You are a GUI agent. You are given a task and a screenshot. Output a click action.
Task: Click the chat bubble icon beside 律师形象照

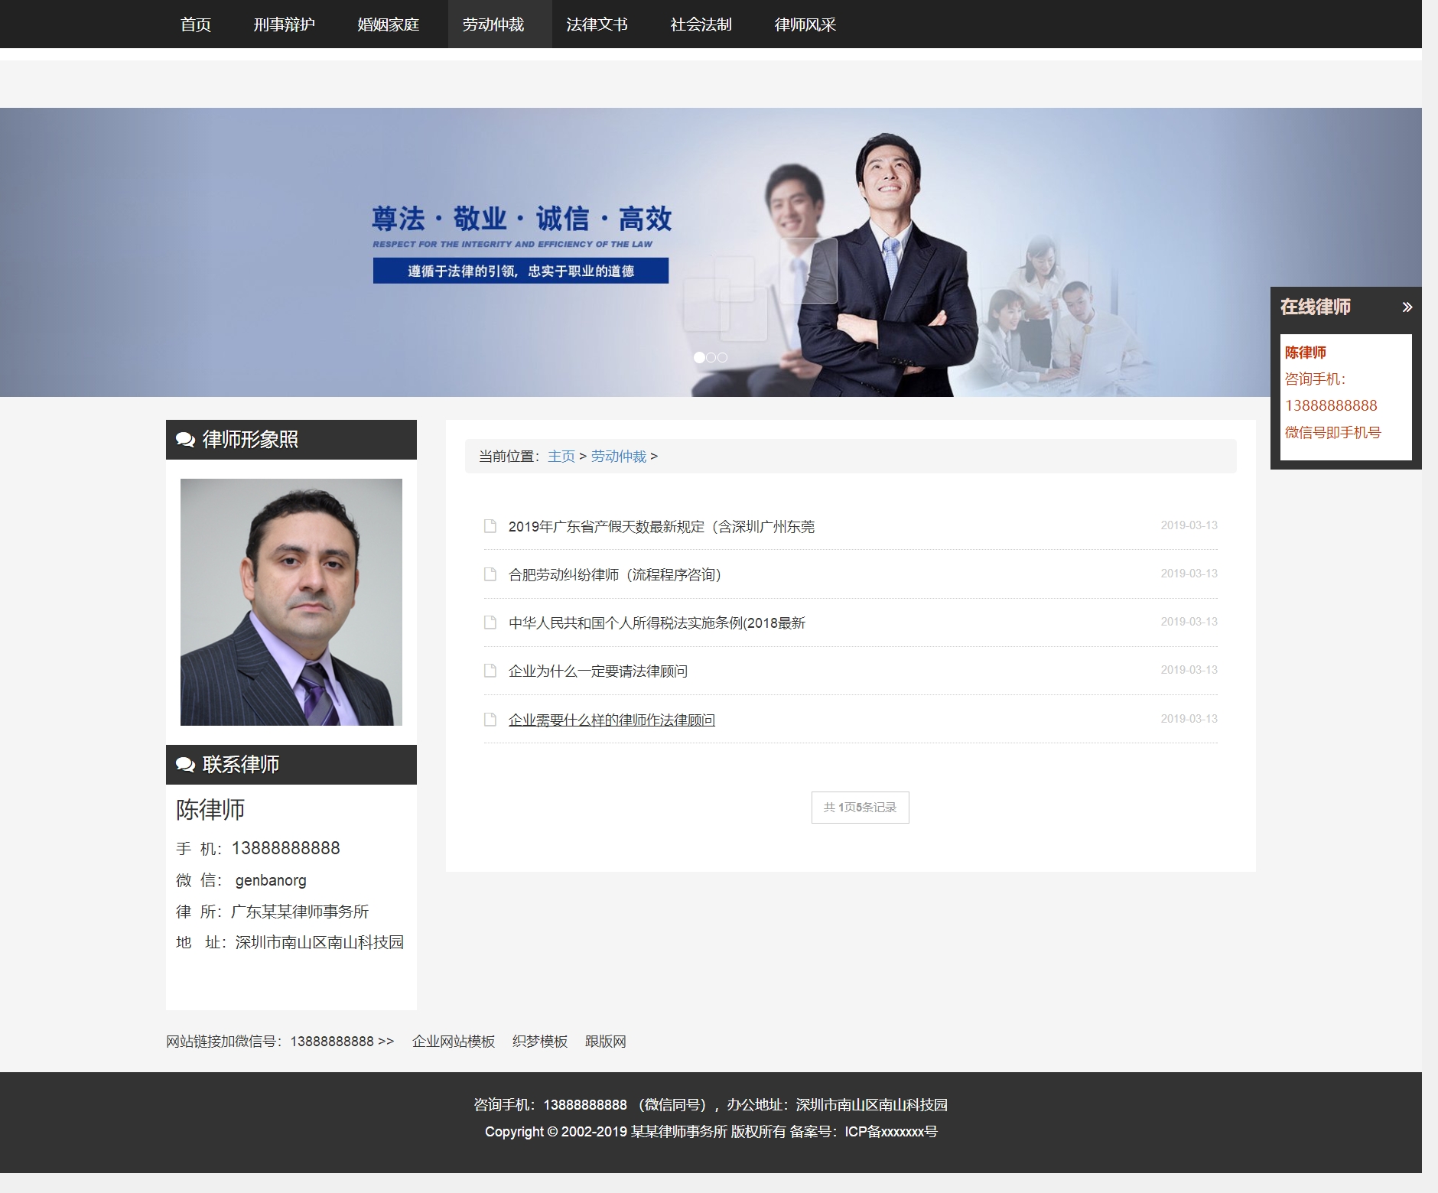click(x=185, y=440)
